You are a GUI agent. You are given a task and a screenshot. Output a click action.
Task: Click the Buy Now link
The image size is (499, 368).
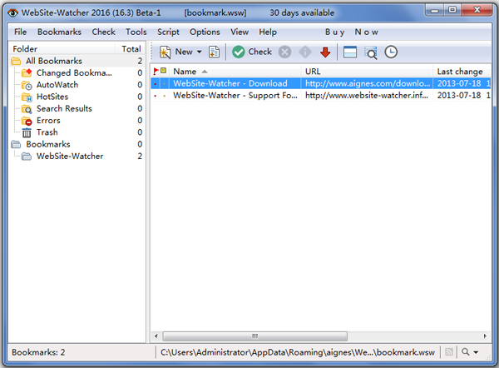click(352, 32)
